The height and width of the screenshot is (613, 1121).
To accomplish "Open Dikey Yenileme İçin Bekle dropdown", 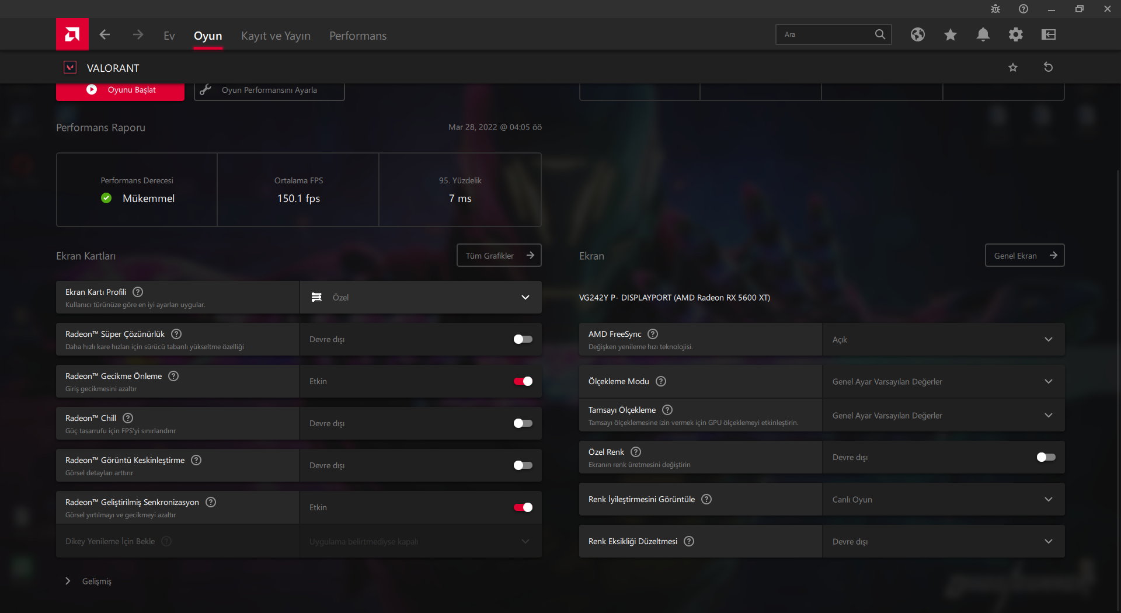I will tap(420, 541).
